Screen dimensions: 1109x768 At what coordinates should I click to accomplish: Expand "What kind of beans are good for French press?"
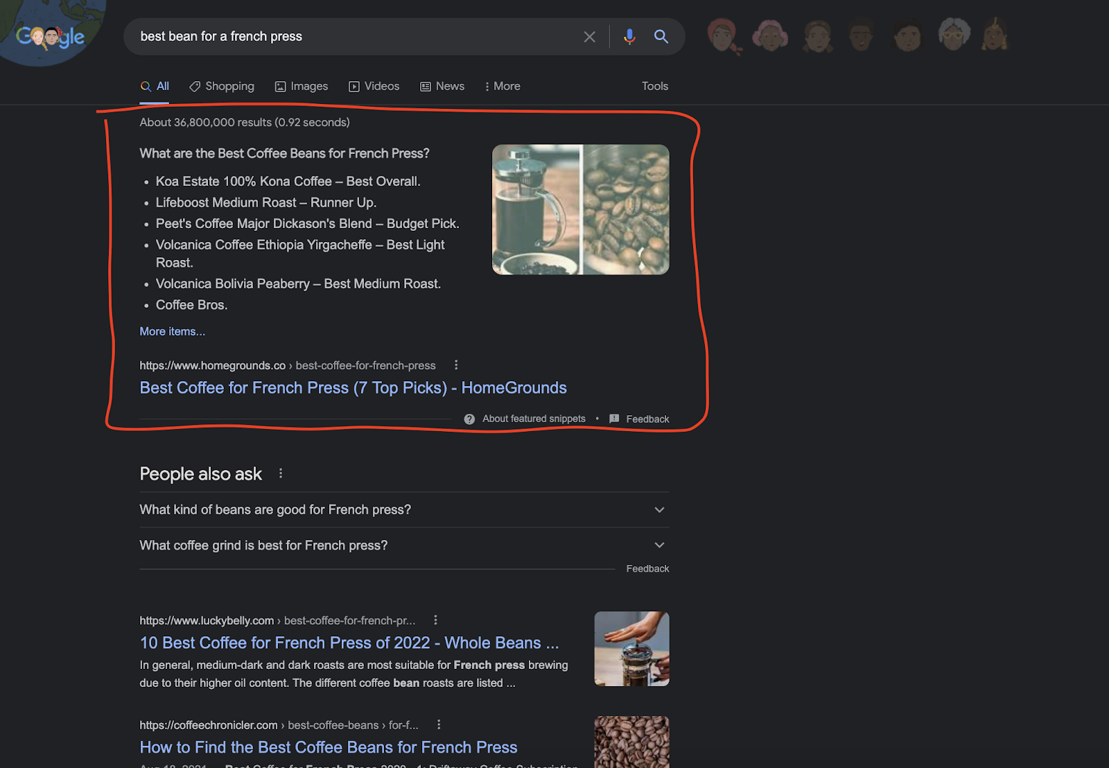(x=404, y=509)
